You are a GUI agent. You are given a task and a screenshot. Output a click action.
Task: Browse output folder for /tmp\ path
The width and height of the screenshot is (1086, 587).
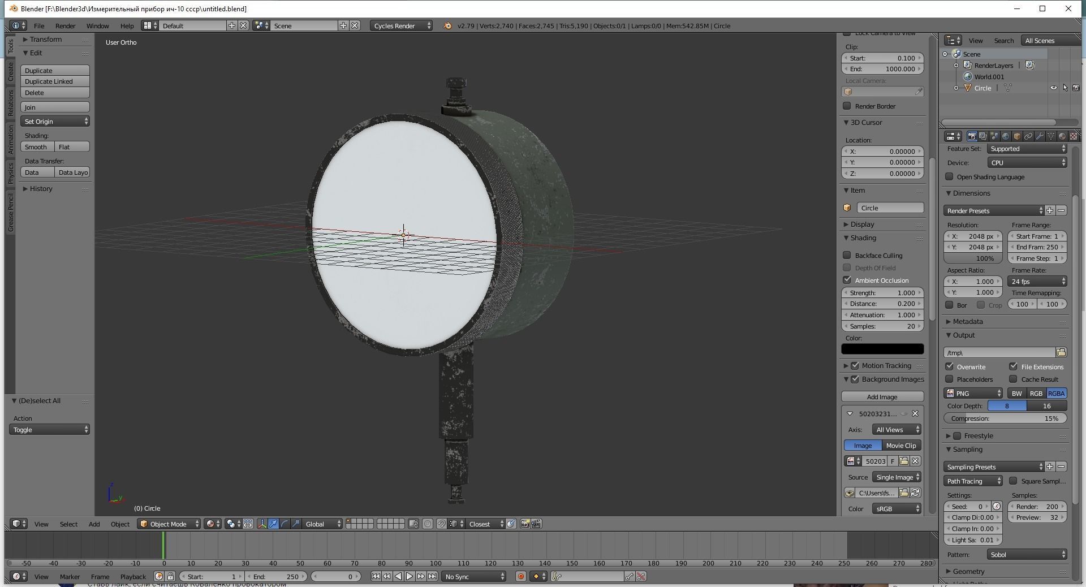[x=1061, y=353]
